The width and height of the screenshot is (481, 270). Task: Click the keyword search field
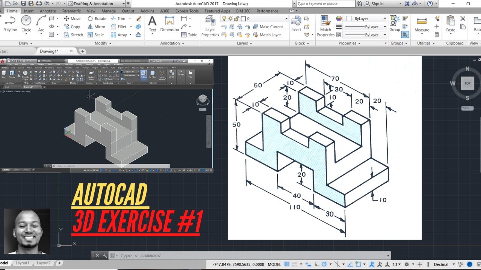(x=325, y=4)
